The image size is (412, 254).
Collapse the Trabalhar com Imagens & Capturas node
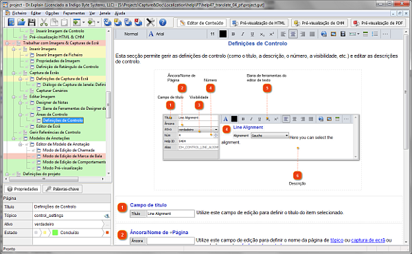pos(7,43)
